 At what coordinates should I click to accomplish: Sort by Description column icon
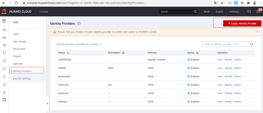pyautogui.click(x=123, y=53)
